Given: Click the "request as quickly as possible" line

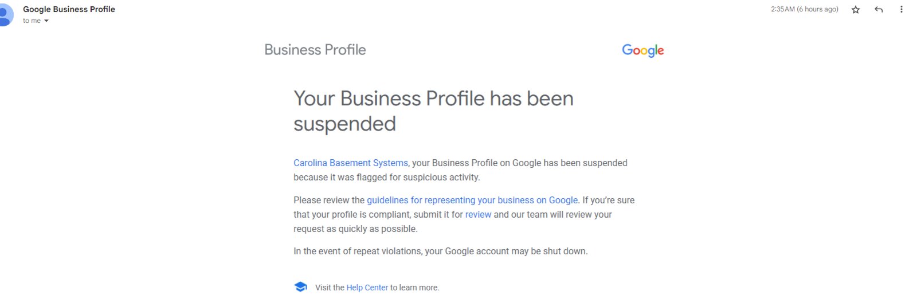Looking at the screenshot, I should point(355,229).
